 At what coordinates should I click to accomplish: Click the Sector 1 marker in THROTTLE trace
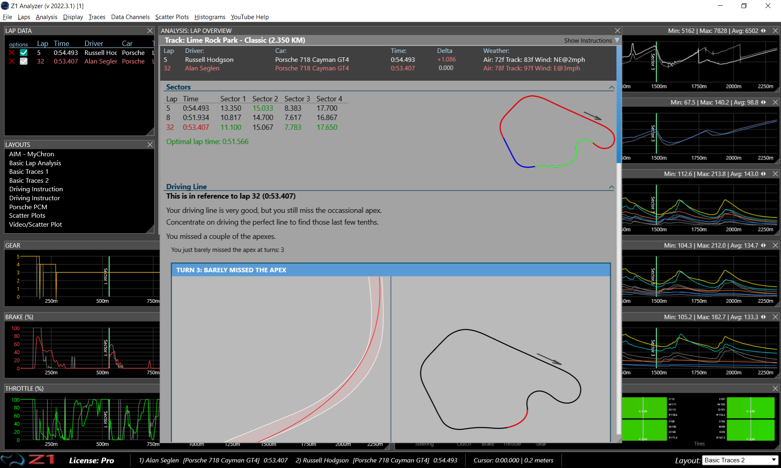[106, 419]
